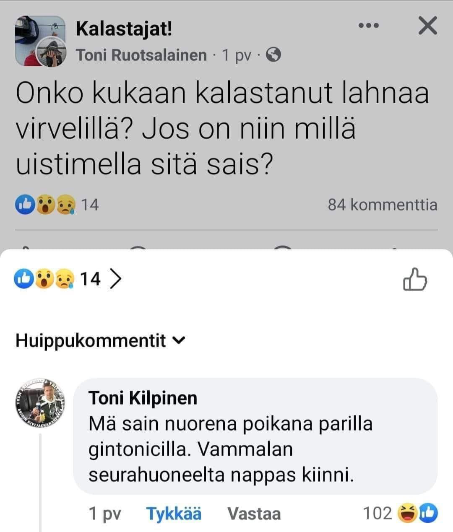Click reaction emojis under the post text
The image size is (453, 532).
point(46,205)
